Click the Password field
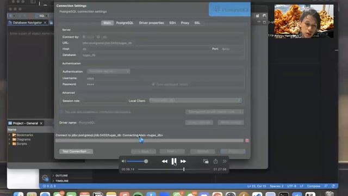The height and width of the screenshot is (196, 348). click(113, 84)
